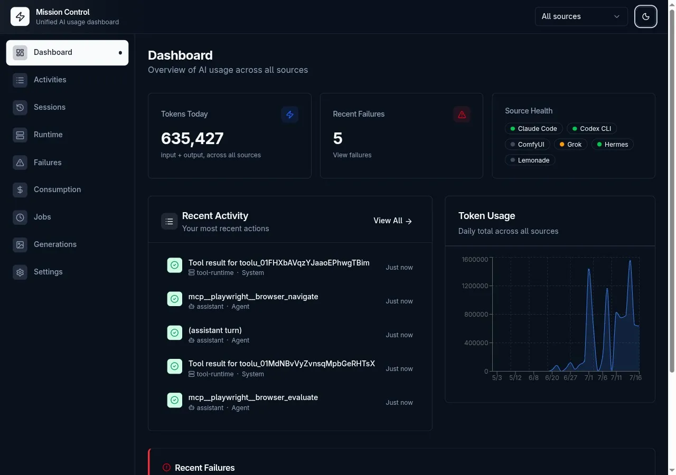Click the Consumption dollar icon in the sidebar

tap(20, 189)
